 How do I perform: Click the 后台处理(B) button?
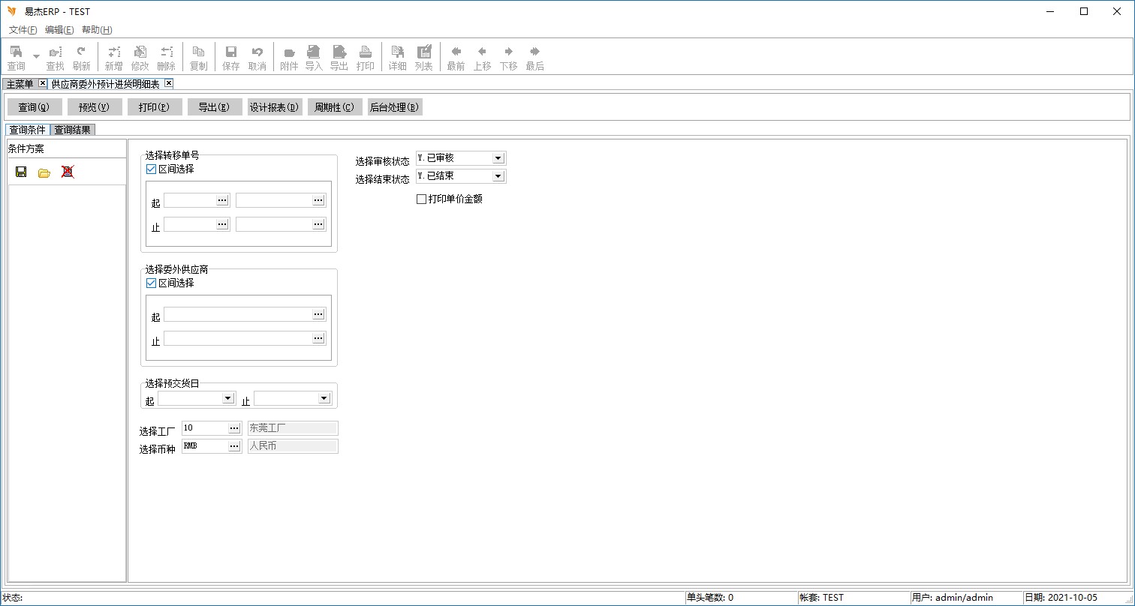394,107
